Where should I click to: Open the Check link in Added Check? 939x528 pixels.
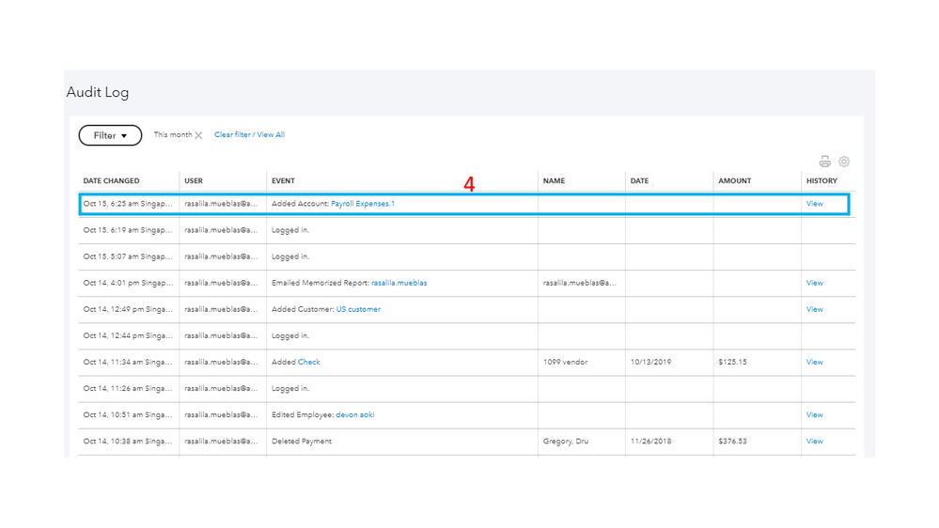309,362
